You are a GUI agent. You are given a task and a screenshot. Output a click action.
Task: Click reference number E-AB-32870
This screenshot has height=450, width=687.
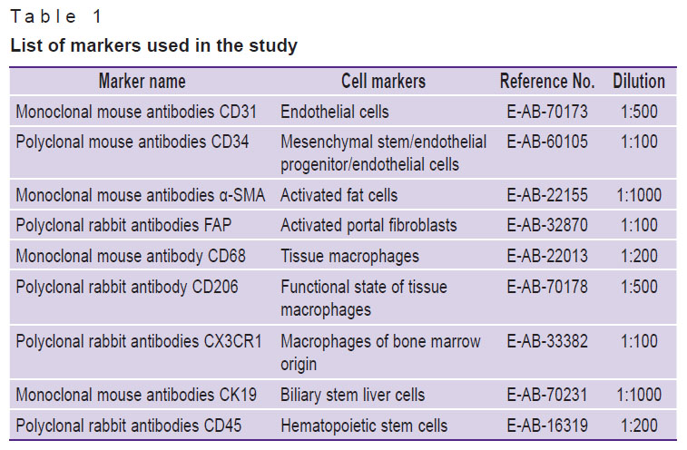[x=547, y=225]
